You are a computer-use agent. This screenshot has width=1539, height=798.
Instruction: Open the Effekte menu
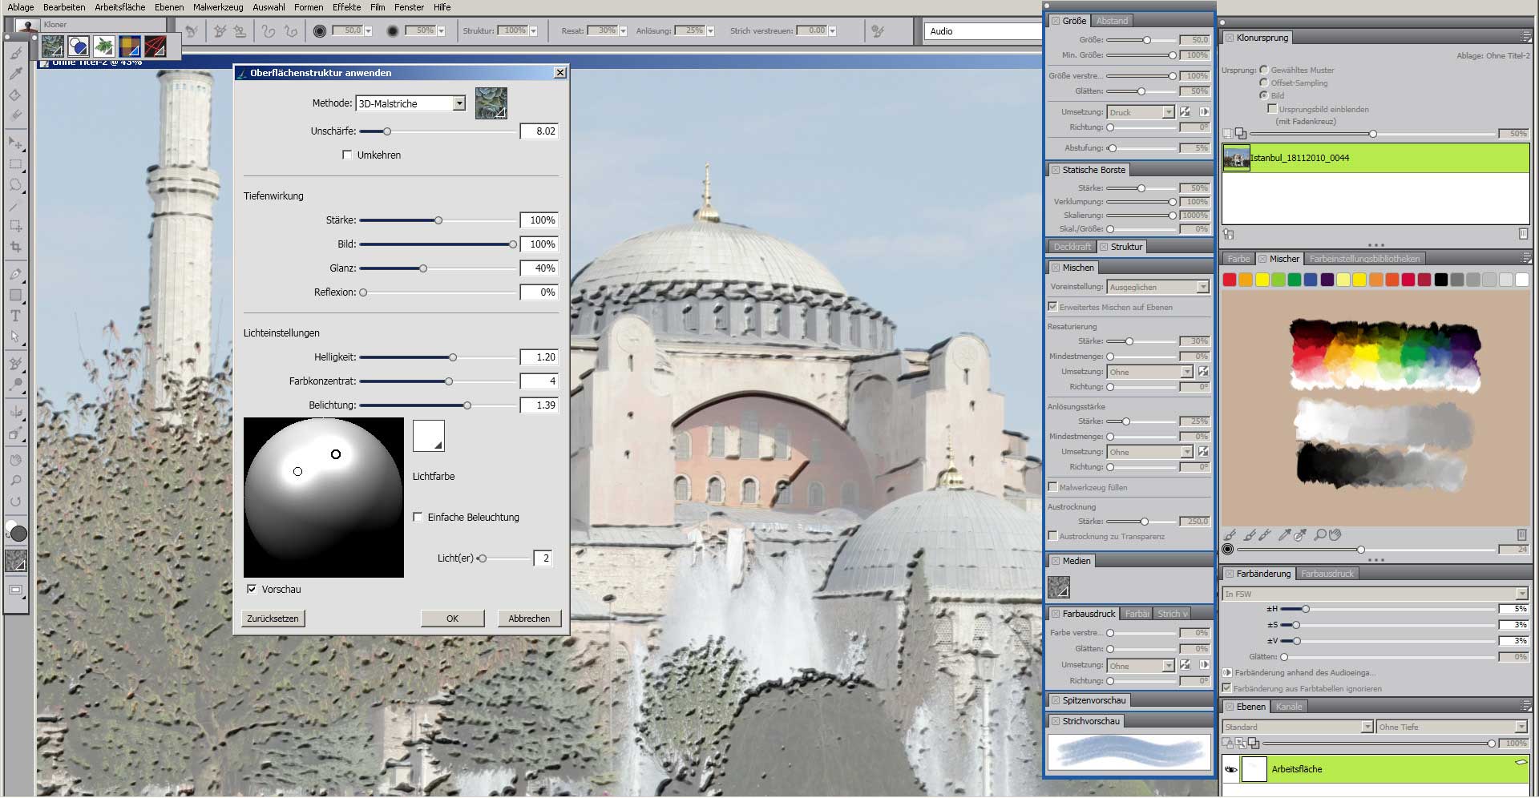pos(346,7)
